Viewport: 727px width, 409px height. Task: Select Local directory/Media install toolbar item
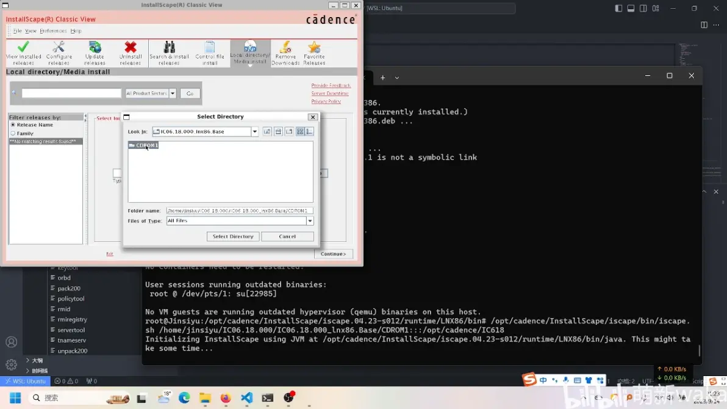coord(251,53)
